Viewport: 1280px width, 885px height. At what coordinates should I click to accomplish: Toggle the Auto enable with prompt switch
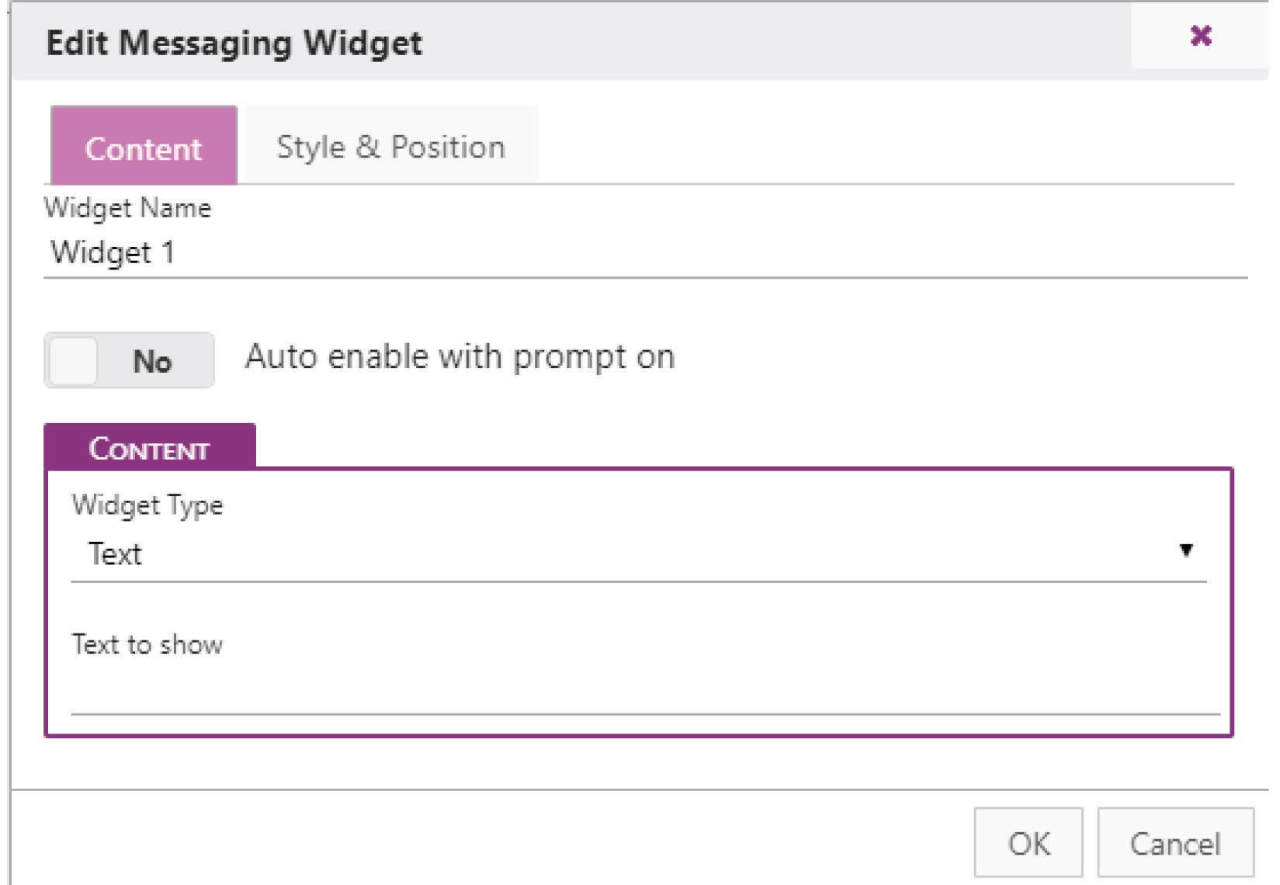pyautogui.click(x=129, y=360)
